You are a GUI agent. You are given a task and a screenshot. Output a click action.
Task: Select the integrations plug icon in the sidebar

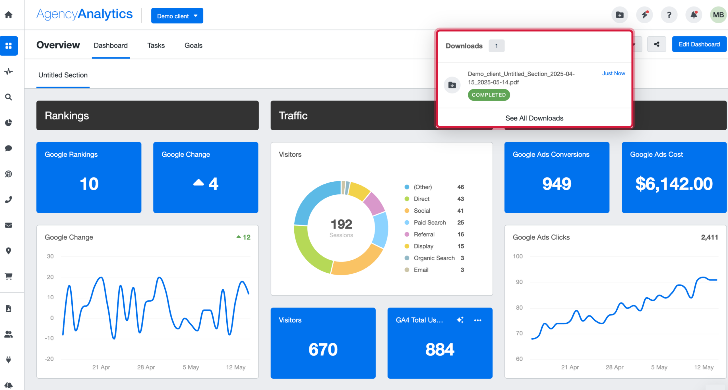(9, 359)
